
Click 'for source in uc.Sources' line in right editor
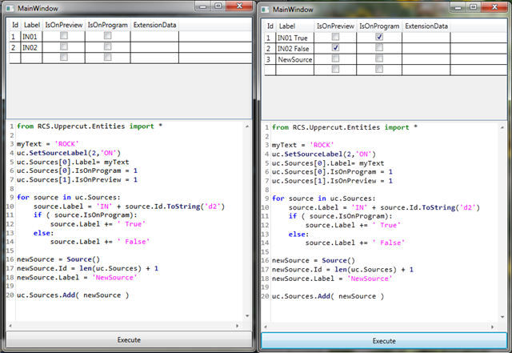(323, 199)
